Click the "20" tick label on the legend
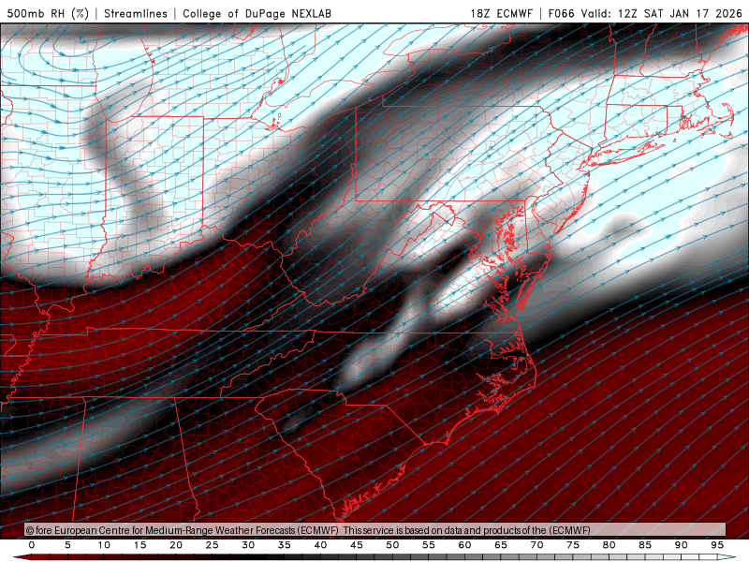Viewport: 749px width, 562px height. pos(176,545)
